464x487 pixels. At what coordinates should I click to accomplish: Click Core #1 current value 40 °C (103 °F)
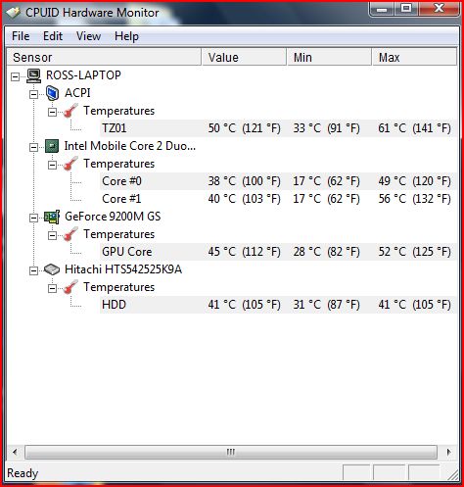[x=244, y=199]
